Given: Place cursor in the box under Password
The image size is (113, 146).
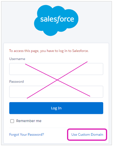Looking at the screenshot, I should [56, 92].
